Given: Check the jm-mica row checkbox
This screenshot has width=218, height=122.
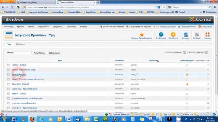Looking at the screenshot, I should coord(9,103).
